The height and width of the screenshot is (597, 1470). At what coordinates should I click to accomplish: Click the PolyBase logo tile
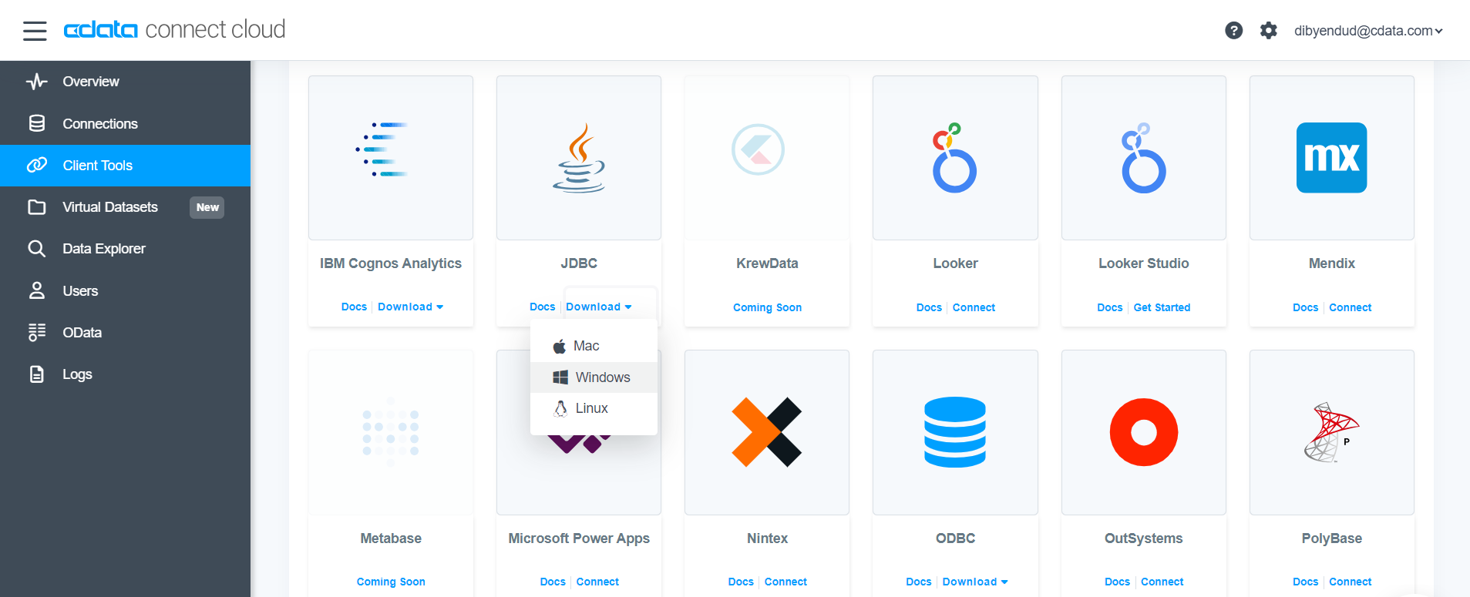[x=1332, y=432]
